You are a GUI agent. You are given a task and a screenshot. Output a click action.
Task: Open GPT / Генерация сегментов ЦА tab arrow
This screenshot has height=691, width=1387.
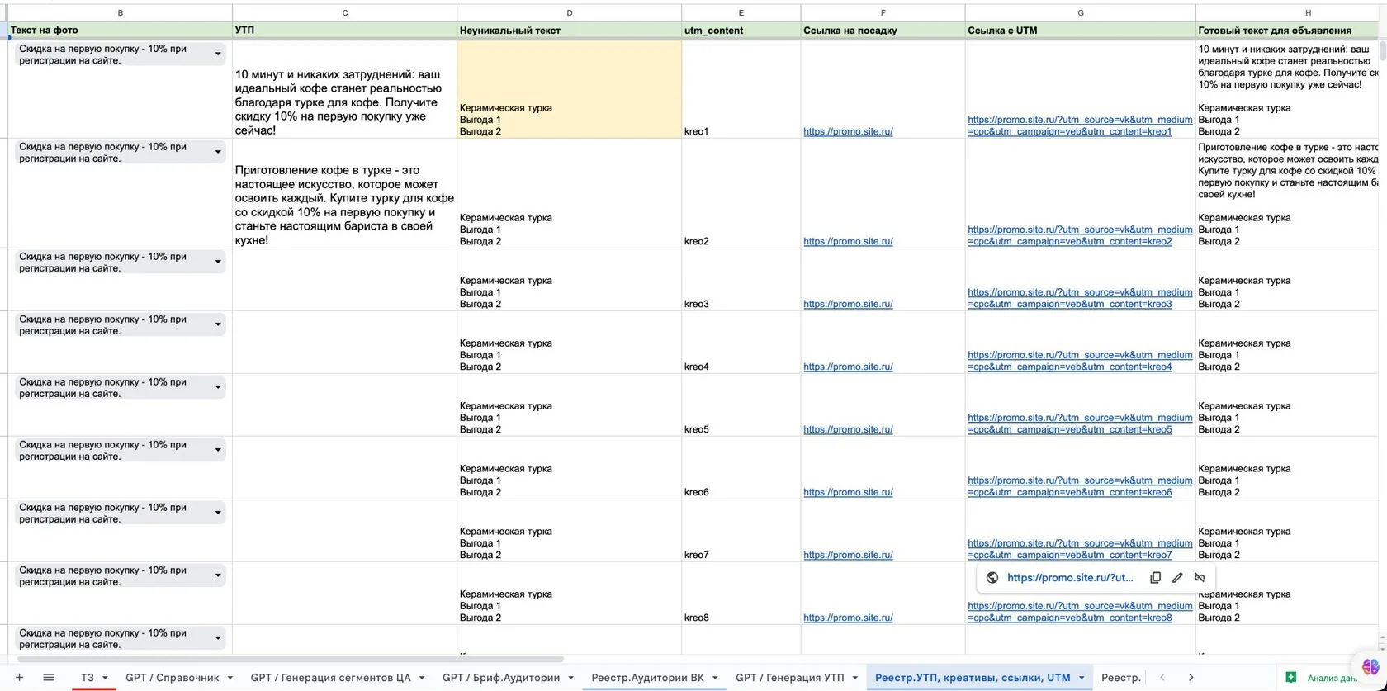pyautogui.click(x=421, y=678)
